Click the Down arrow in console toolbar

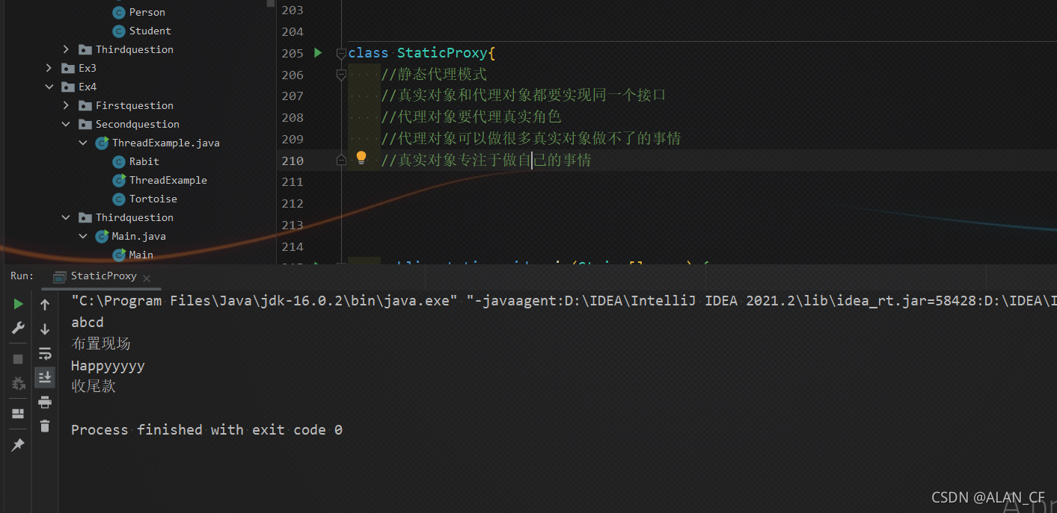(x=45, y=329)
